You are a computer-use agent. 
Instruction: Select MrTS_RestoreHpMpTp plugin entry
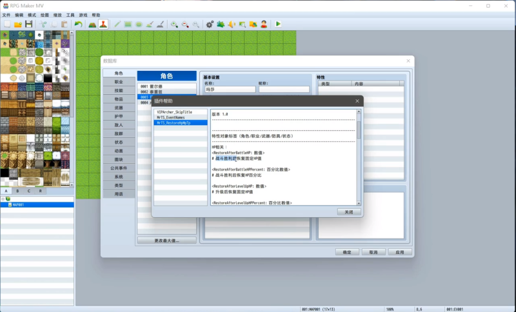(181, 122)
